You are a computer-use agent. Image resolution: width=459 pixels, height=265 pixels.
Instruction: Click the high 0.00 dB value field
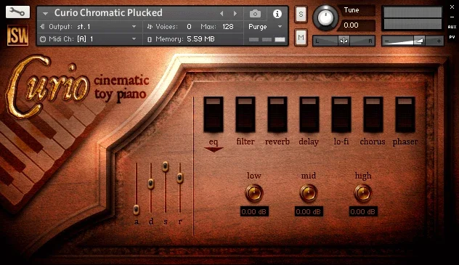click(363, 211)
